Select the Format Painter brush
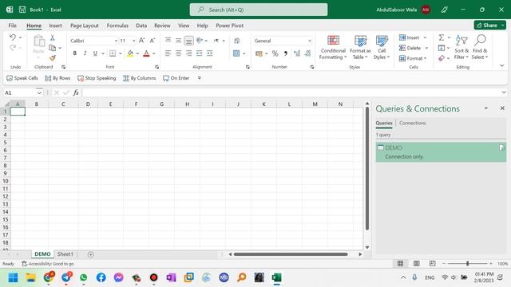Screen dimensions: 511x287 tap(52, 58)
